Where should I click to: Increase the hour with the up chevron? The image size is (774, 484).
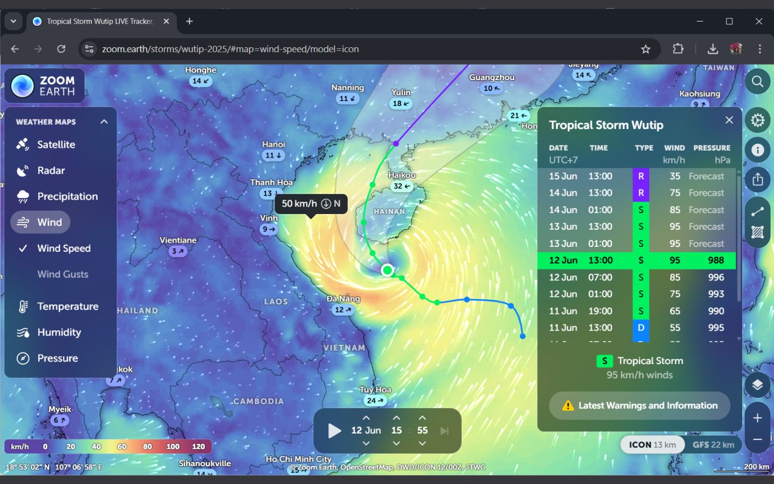[x=396, y=418]
